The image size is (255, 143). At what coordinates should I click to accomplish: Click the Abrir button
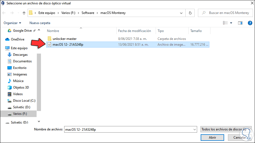[x=212, y=138]
